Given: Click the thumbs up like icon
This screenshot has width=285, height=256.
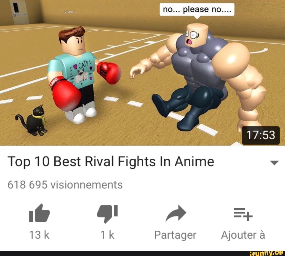Looking at the screenshot, I should pos(39,213).
